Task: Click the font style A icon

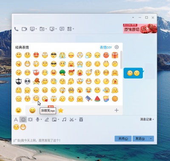Action: pyautogui.click(x=16, y=120)
